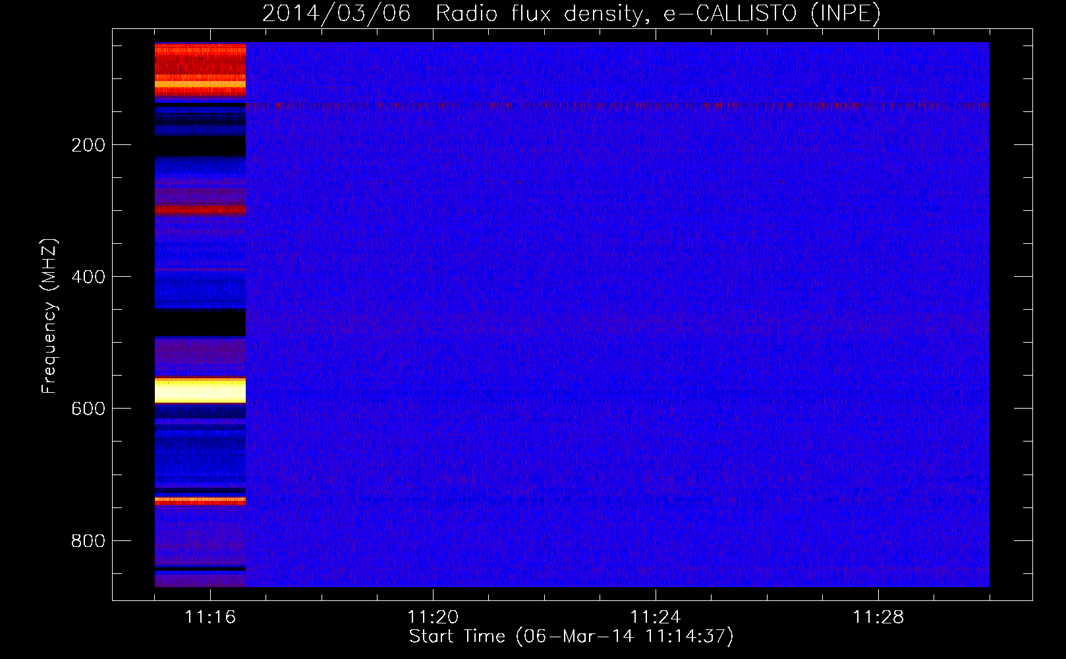Click the 11:28 time tick label
The width and height of the screenshot is (1066, 659).
(x=878, y=617)
